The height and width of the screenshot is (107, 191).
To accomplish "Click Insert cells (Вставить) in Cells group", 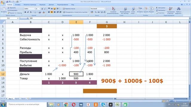I will (140, 10).
